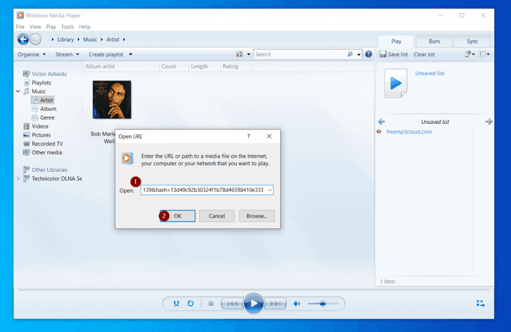The width and height of the screenshot is (511, 332).
Task: Go to next list with right arrow
Action: [x=488, y=121]
